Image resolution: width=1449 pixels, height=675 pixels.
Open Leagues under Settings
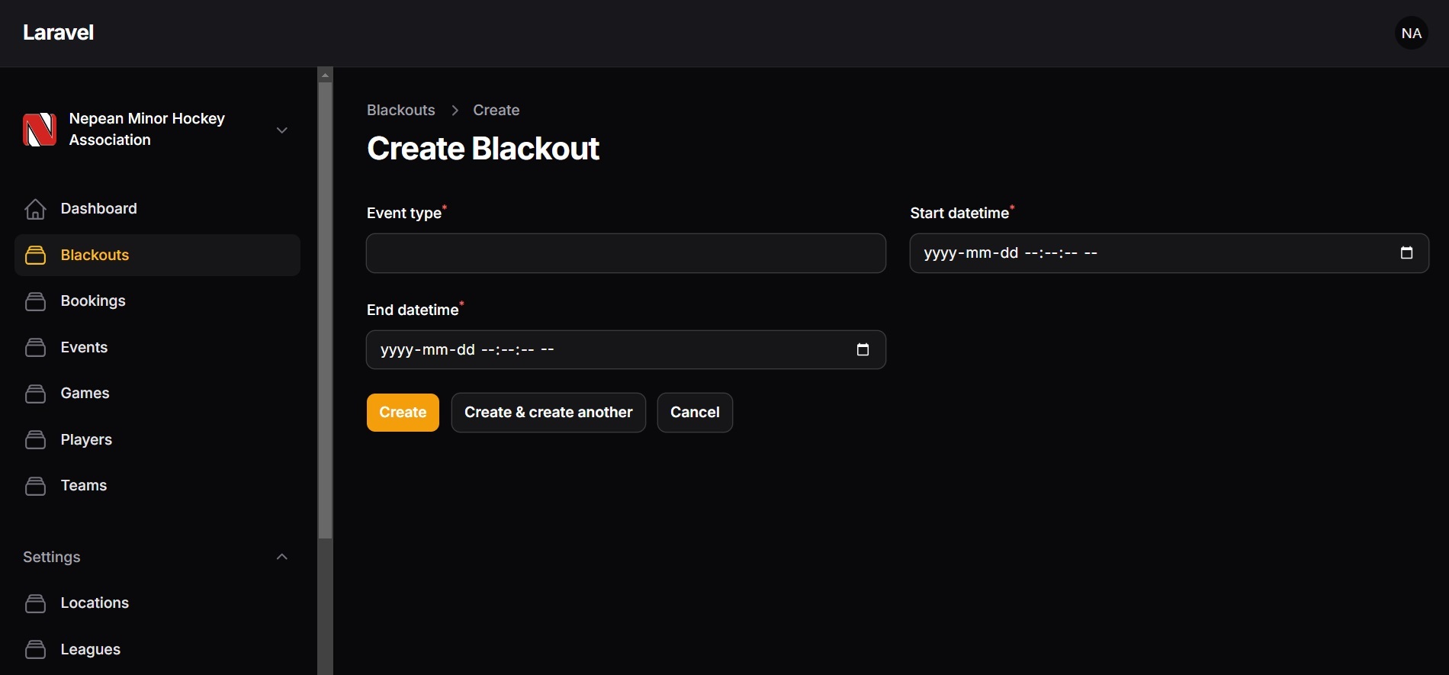click(90, 650)
